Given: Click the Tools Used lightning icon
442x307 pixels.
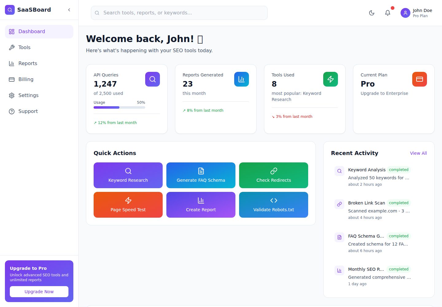Looking at the screenshot, I should [x=331, y=79].
